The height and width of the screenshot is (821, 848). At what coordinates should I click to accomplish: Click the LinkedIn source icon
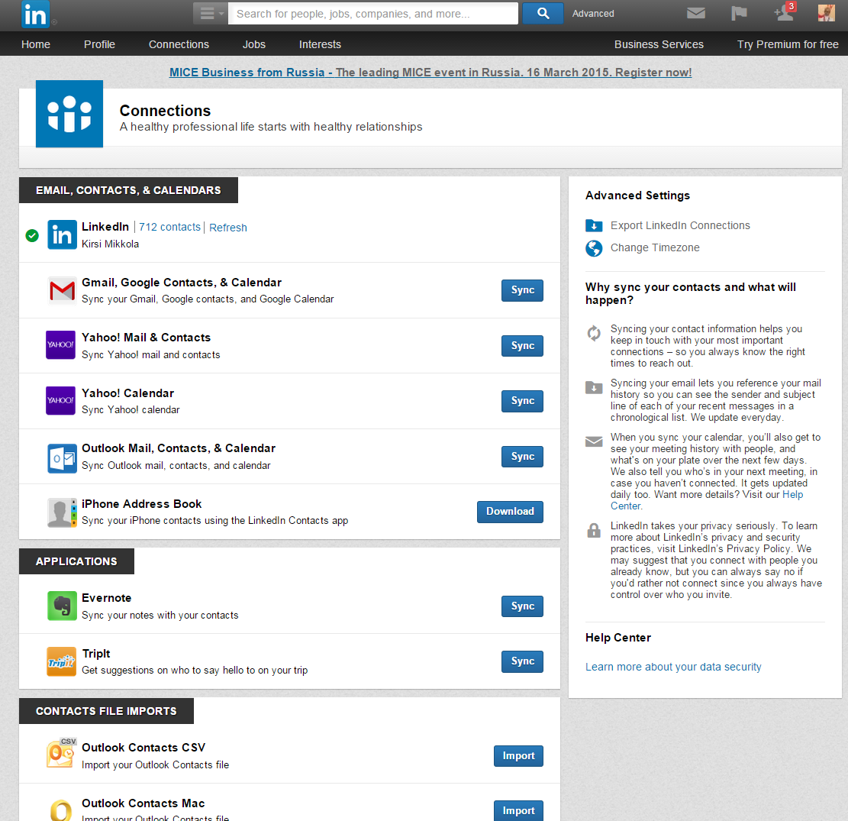[62, 234]
